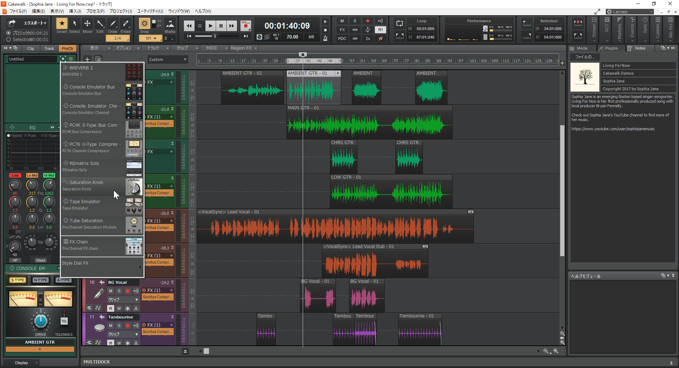Viewport: 679px width, 368px height.
Task: Click the A-TYPE console button
Action: (64, 280)
